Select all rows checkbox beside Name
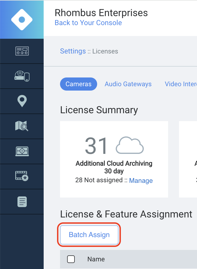 [71, 259]
